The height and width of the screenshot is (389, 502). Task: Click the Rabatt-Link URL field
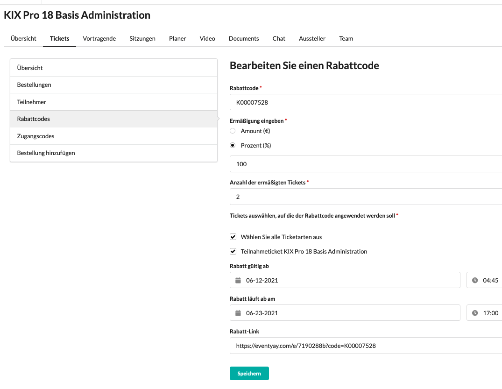coord(366,346)
